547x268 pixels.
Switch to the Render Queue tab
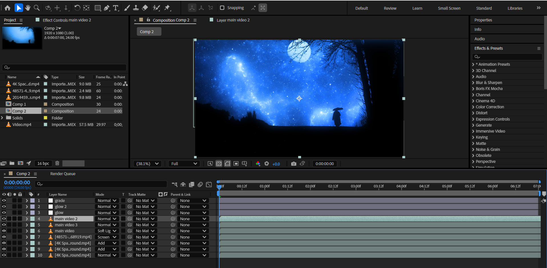coord(63,174)
